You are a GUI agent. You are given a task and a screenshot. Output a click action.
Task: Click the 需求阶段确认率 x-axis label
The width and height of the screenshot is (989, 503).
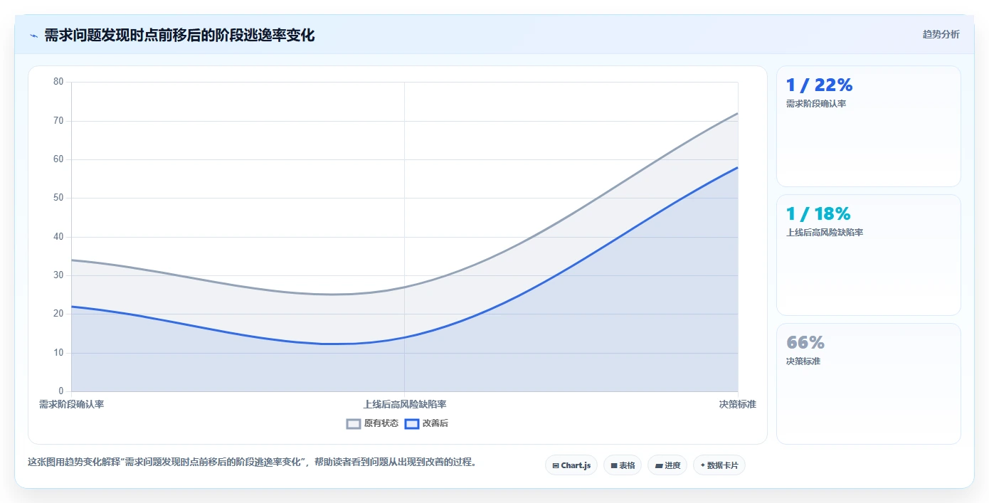point(71,404)
